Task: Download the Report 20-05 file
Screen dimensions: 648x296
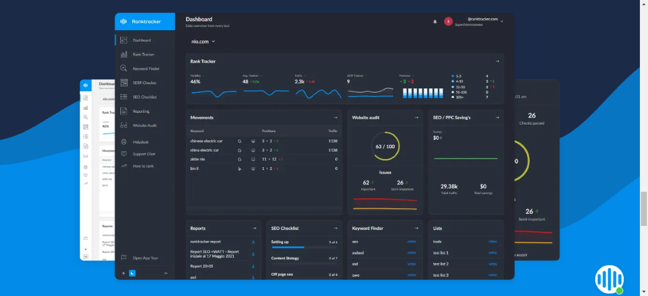Action: click(x=253, y=266)
